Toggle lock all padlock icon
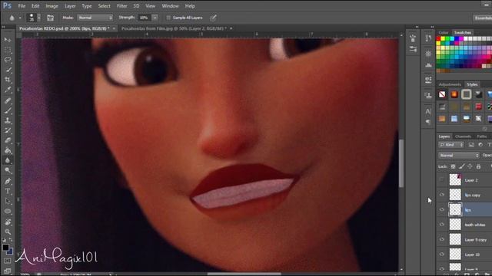The height and width of the screenshot is (276, 492). [478, 166]
